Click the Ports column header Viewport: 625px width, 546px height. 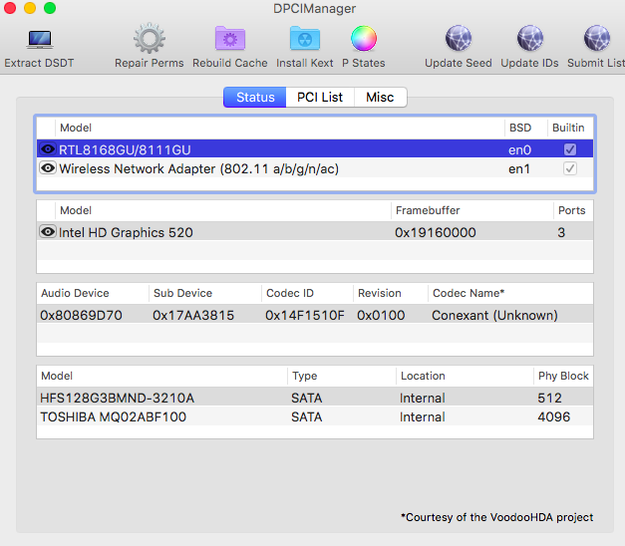[571, 210]
